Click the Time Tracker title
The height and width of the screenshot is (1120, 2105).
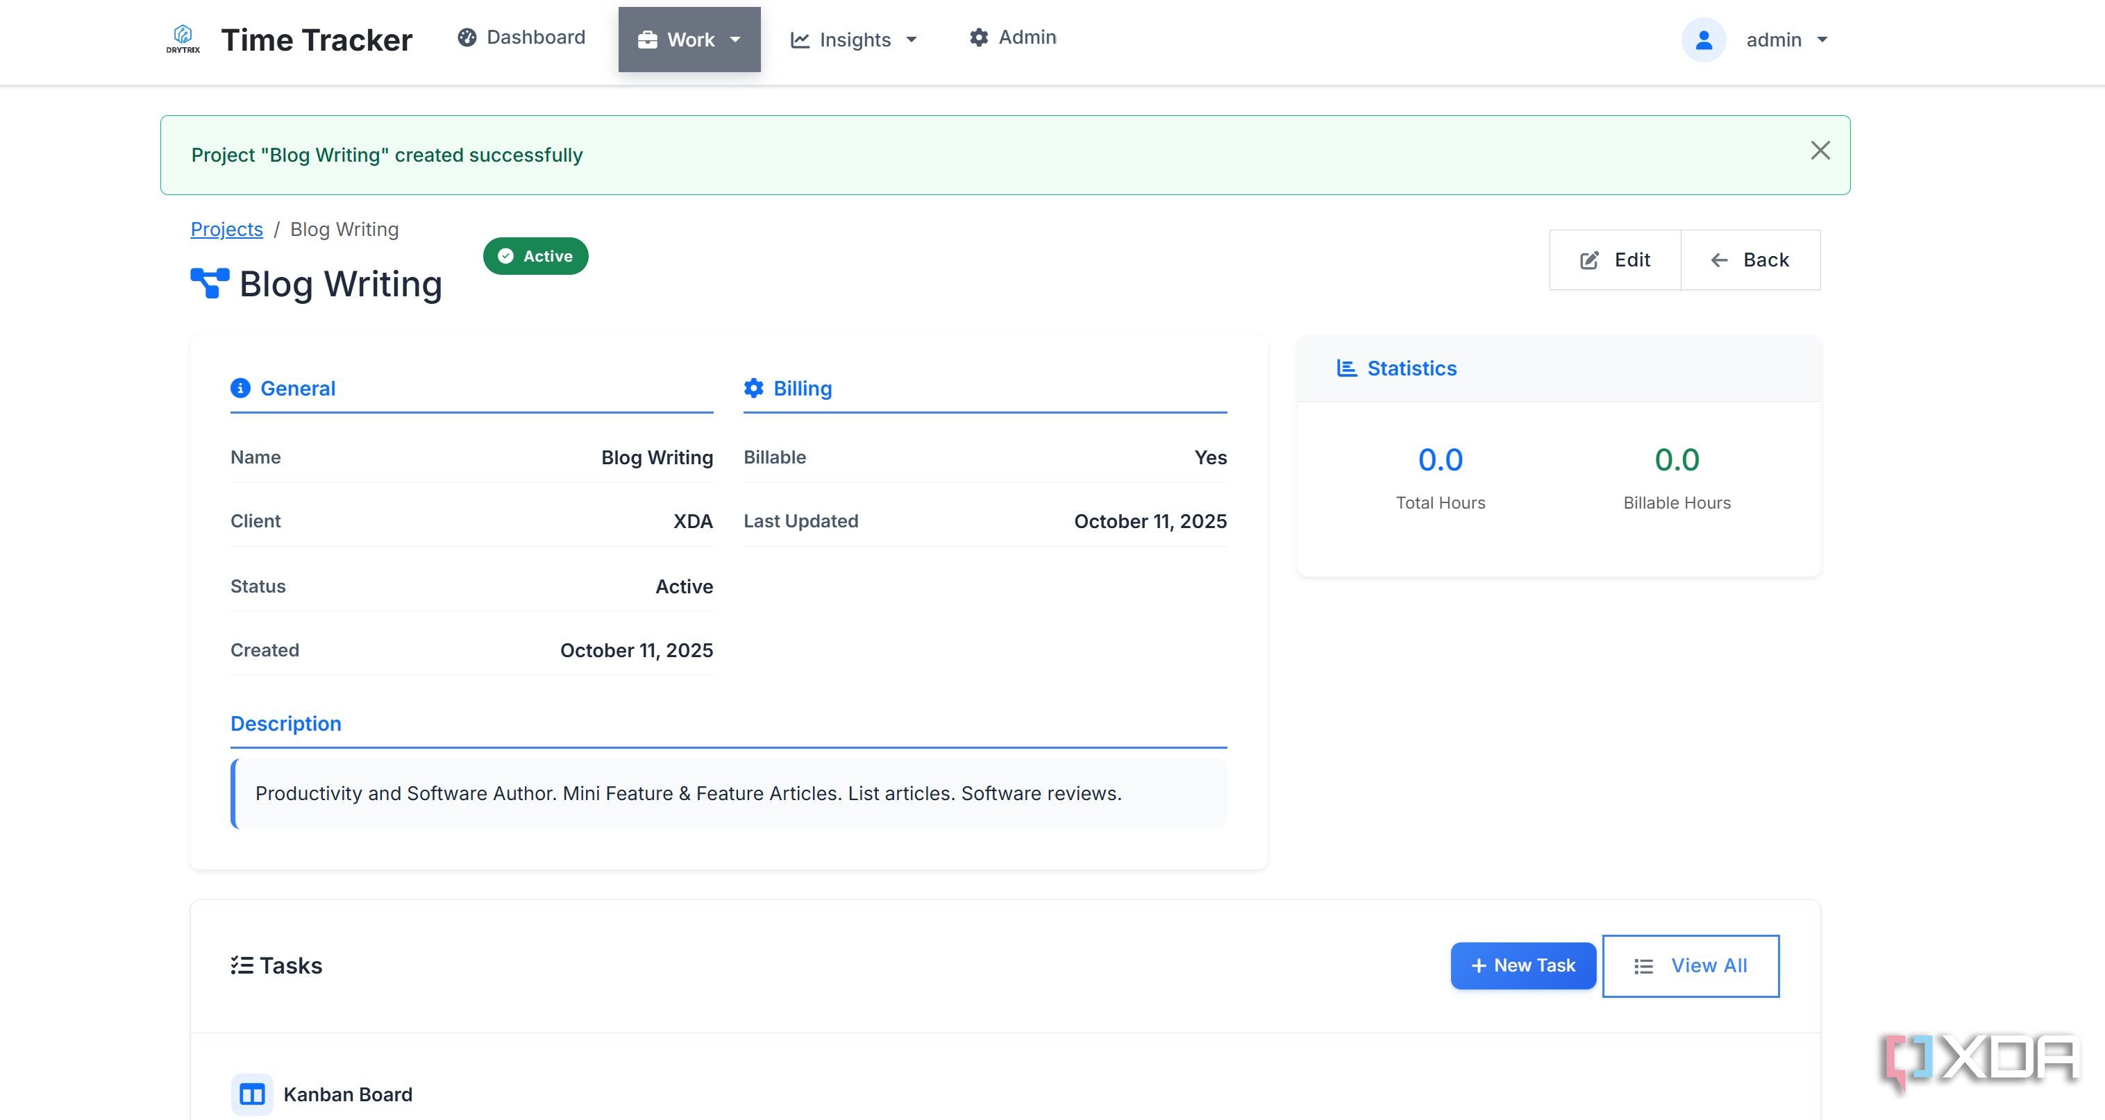(x=317, y=40)
